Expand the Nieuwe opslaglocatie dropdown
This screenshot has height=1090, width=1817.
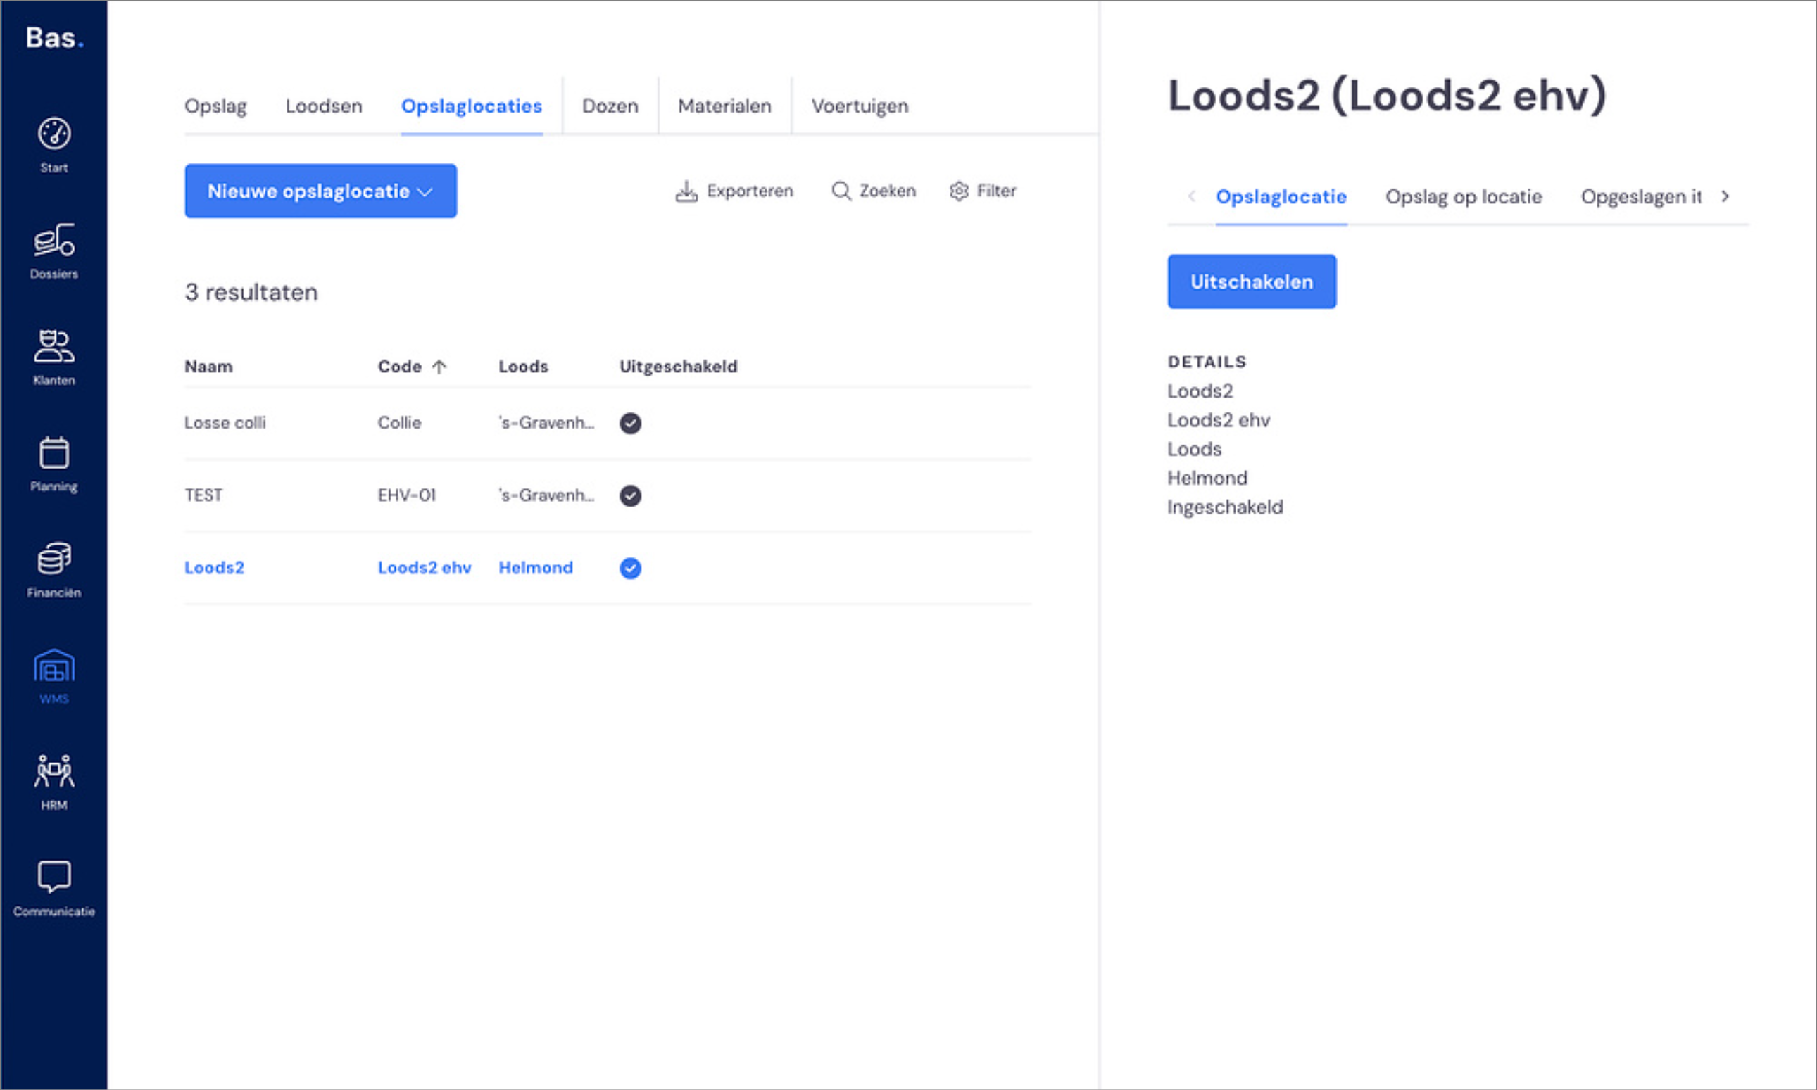(320, 191)
